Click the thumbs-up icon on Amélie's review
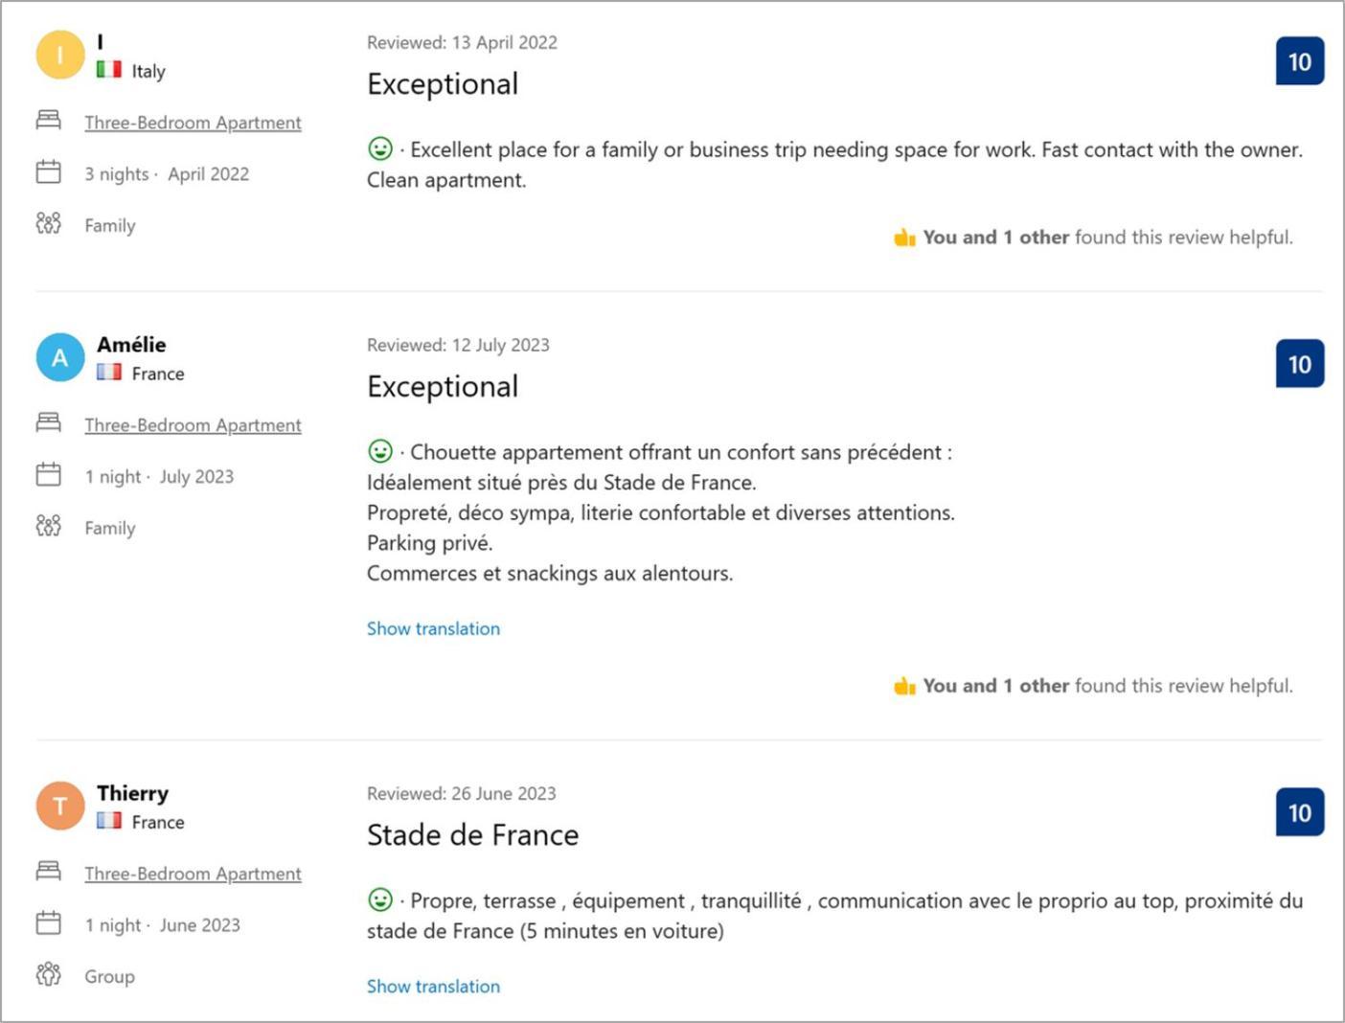Viewport: 1345px width, 1023px height. (904, 685)
